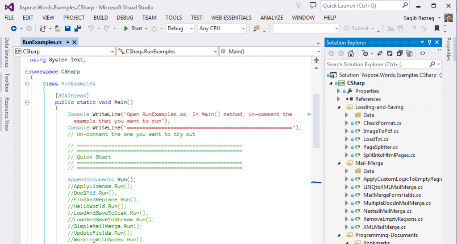The width and height of the screenshot is (457, 244).
Task: Click Home icon in Solution Explorer
Action: click(351, 53)
